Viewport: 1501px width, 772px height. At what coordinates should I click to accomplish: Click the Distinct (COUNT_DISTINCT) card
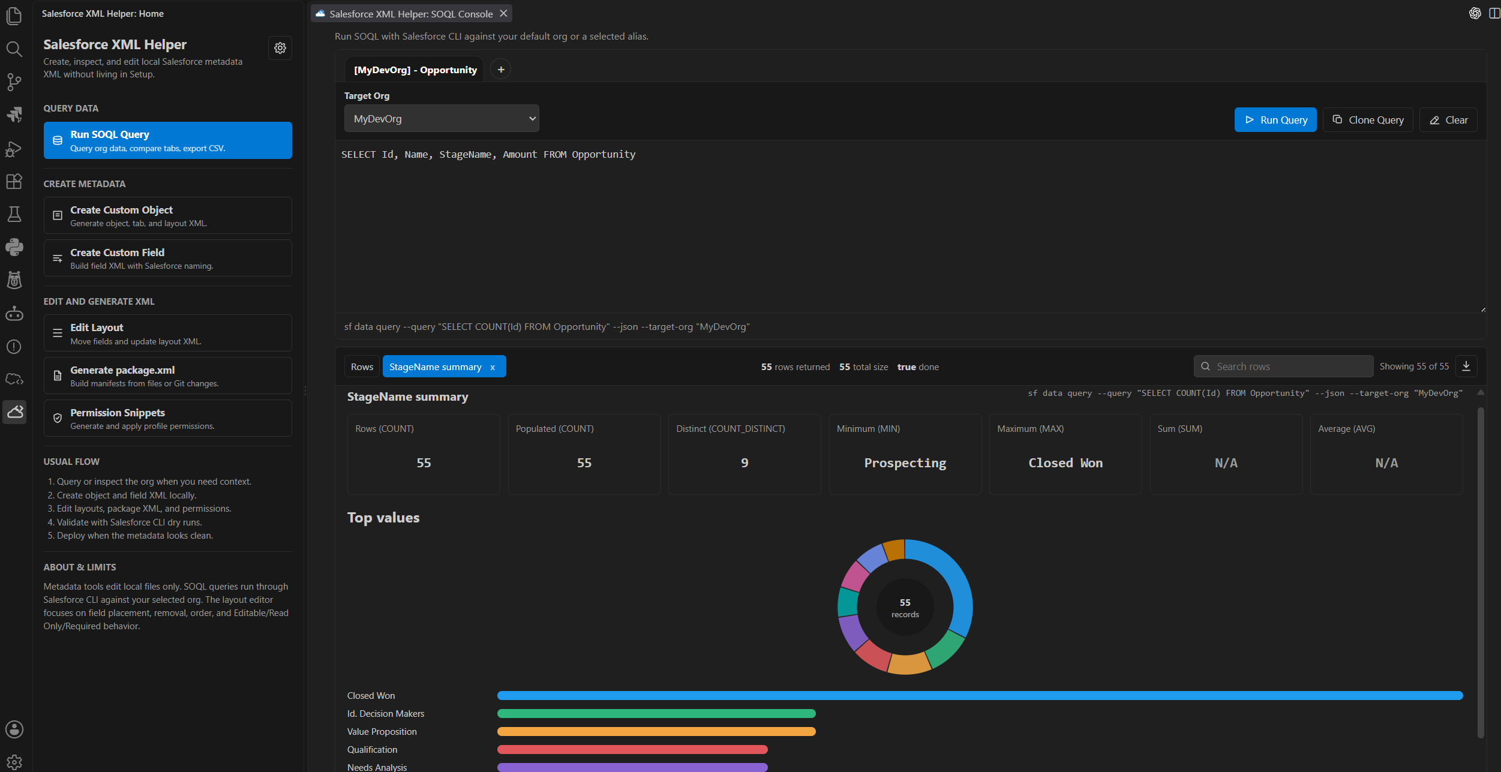(x=745, y=454)
